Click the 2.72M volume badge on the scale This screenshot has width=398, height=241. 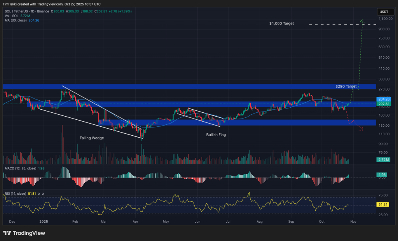(x=383, y=160)
